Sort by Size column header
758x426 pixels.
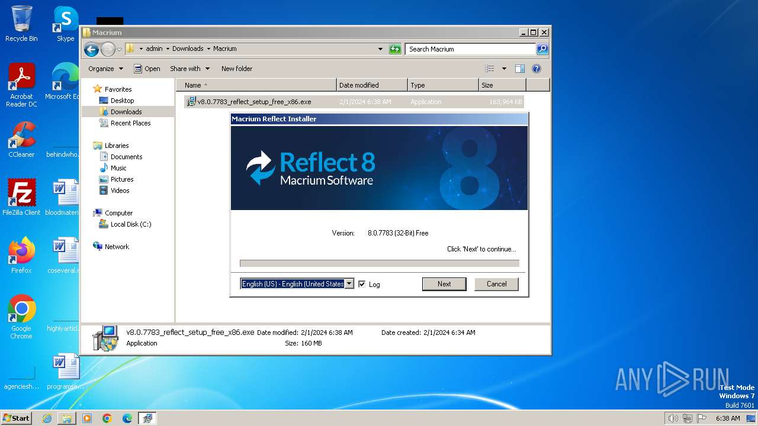tap(502, 85)
